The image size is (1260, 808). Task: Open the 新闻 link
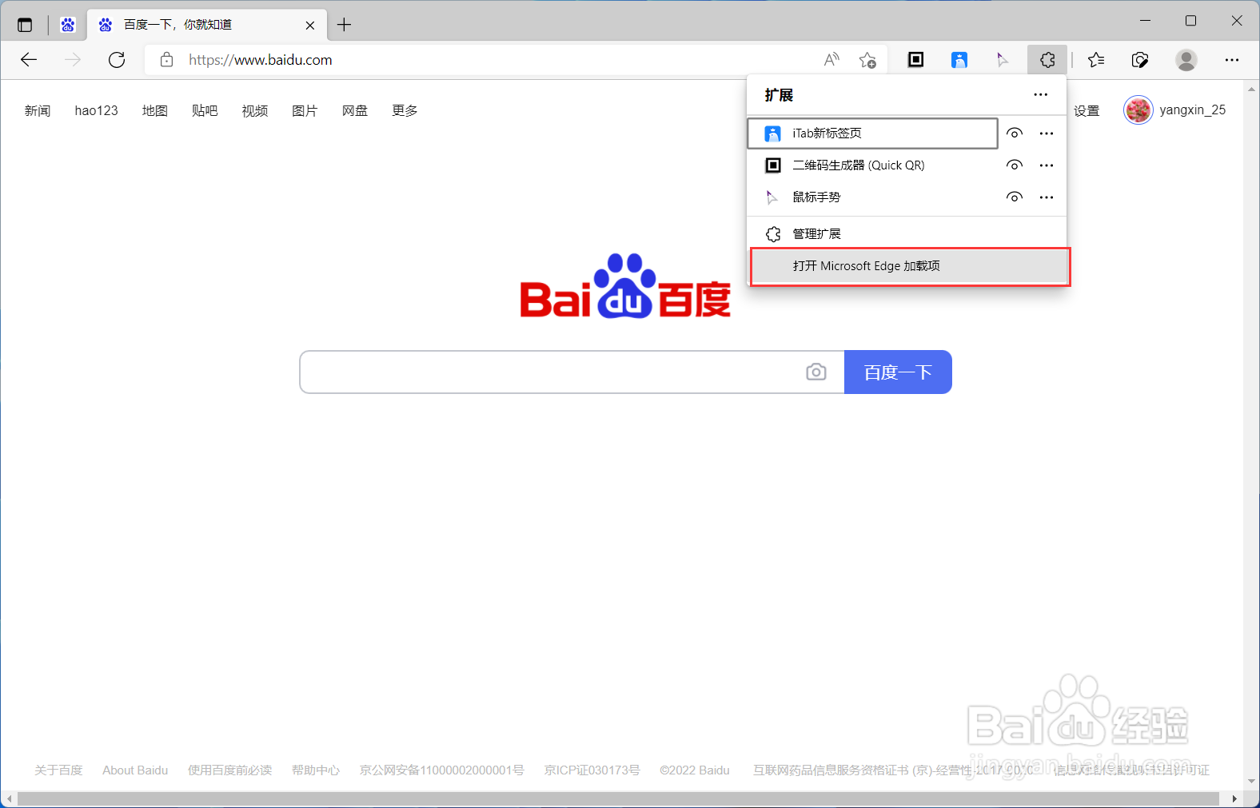pos(38,111)
